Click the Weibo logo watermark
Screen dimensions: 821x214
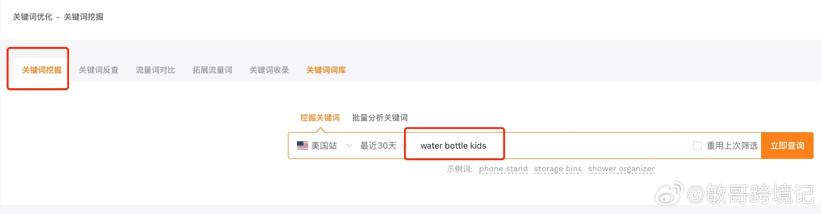[x=676, y=192]
